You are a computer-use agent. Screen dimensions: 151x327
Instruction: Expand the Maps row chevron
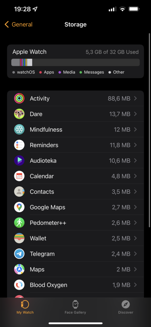point(135,269)
